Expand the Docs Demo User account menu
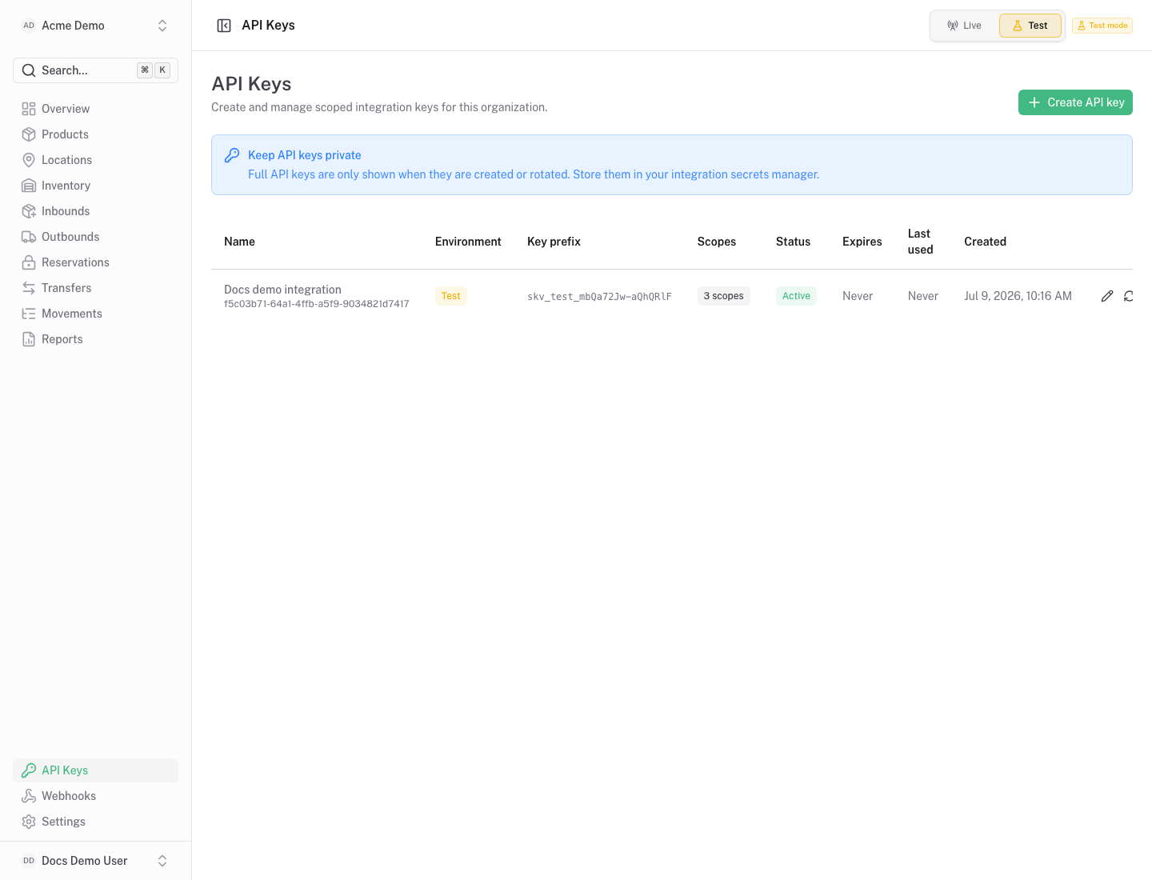 (96, 861)
